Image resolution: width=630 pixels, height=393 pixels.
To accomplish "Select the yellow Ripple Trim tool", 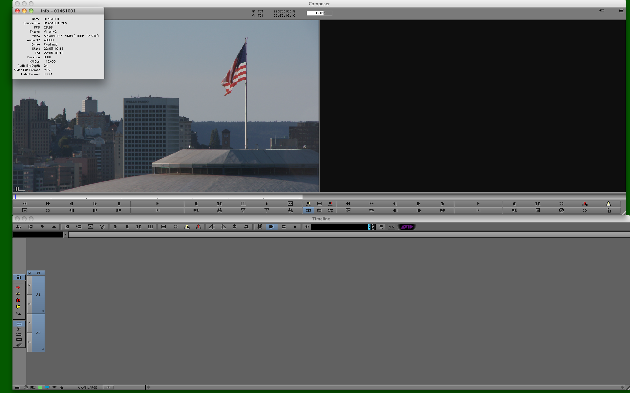I will coord(18,307).
